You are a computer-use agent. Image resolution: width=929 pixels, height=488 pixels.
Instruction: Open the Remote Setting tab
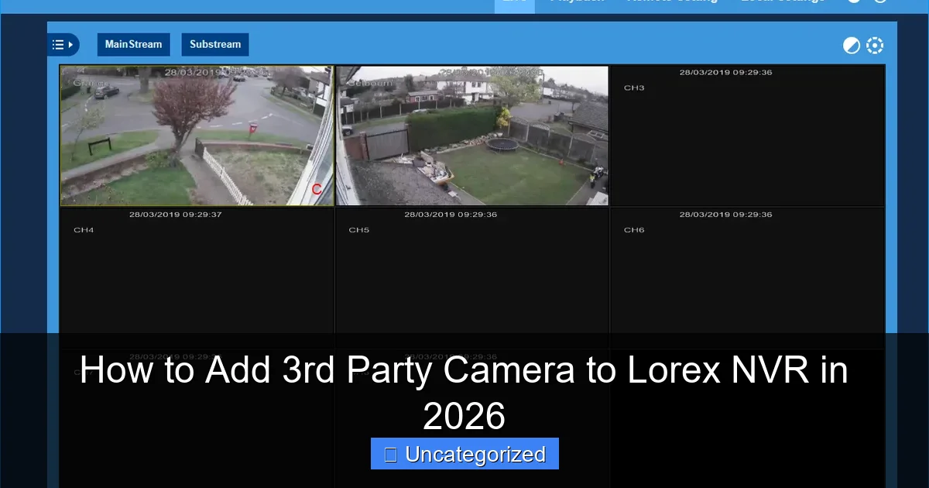point(672,2)
